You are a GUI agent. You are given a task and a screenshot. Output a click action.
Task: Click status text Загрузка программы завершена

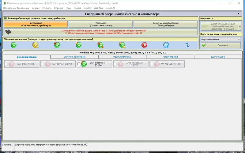point(51,145)
